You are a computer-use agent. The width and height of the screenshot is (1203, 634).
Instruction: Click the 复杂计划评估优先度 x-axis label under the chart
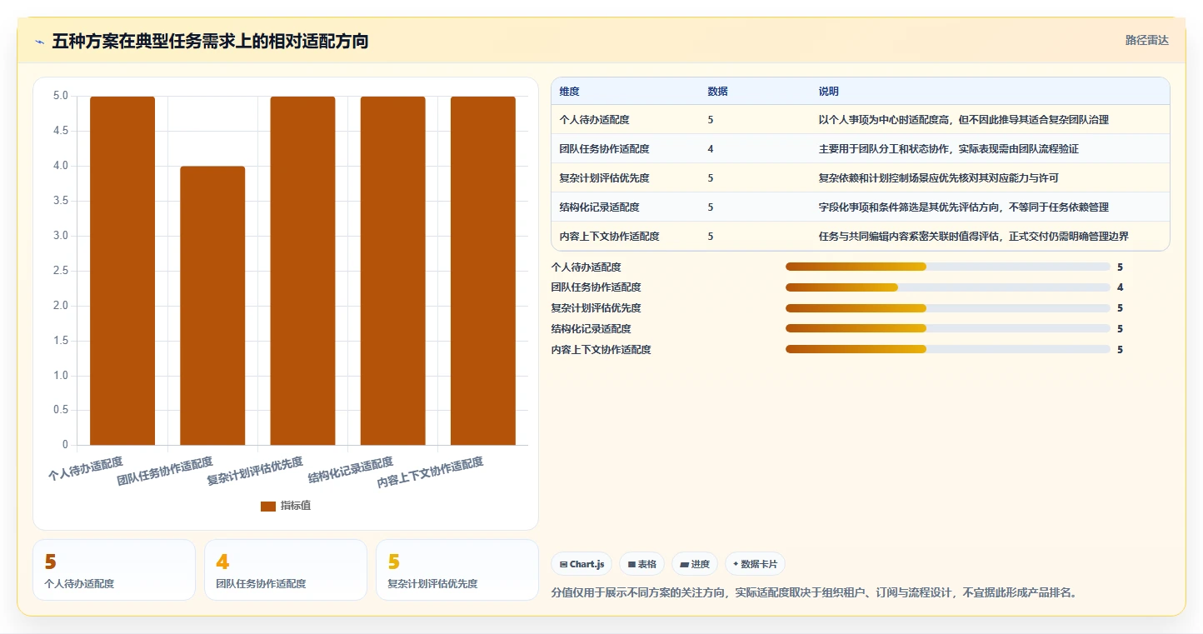[255, 471]
